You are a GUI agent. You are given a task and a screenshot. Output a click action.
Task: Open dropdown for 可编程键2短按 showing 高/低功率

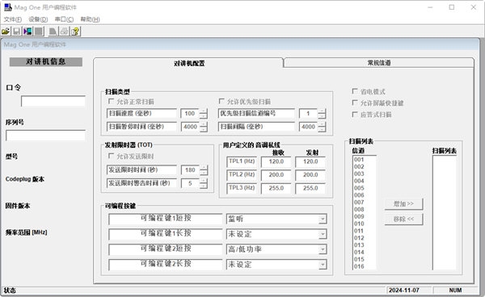323,249
